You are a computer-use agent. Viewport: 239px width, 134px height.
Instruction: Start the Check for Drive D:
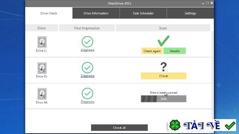(x=164, y=76)
